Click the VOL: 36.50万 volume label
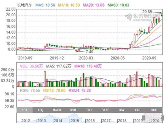Screen dimensions: 164x124 pyautogui.click(x=31, y=66)
